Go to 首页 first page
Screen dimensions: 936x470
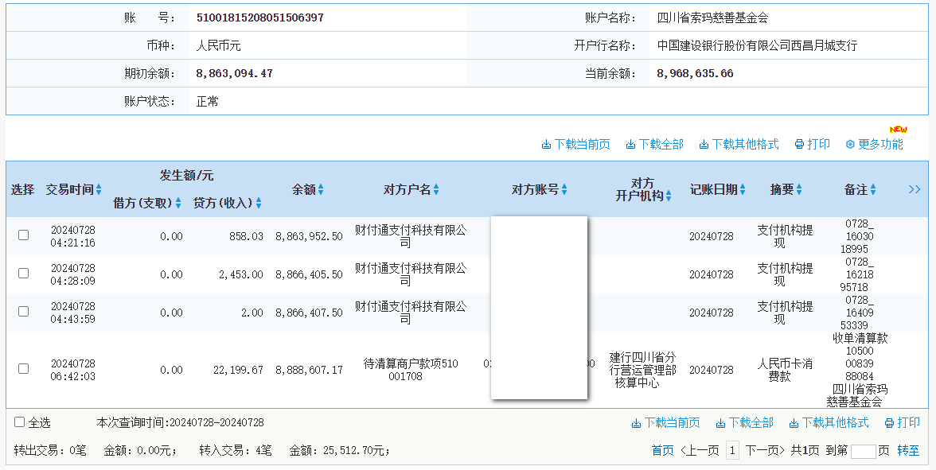click(x=662, y=450)
